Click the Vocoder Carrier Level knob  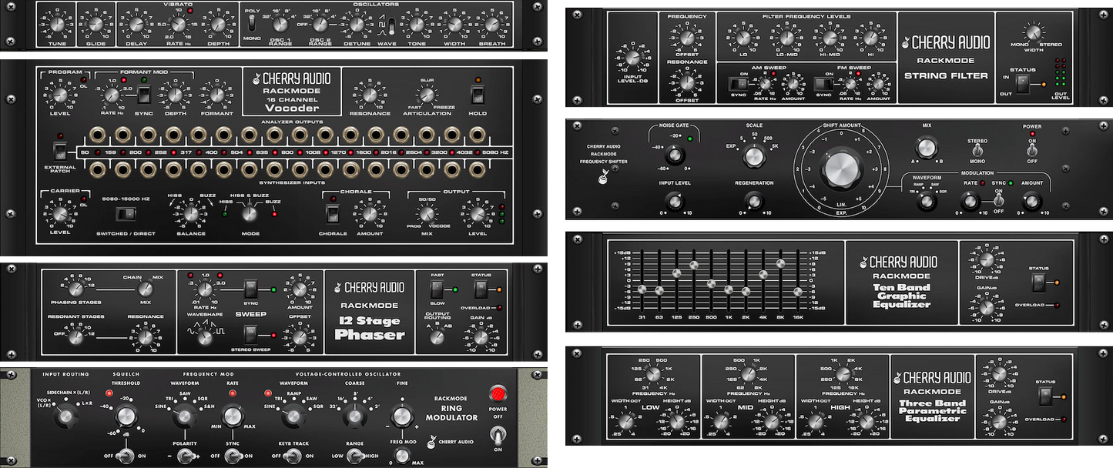[x=59, y=212]
